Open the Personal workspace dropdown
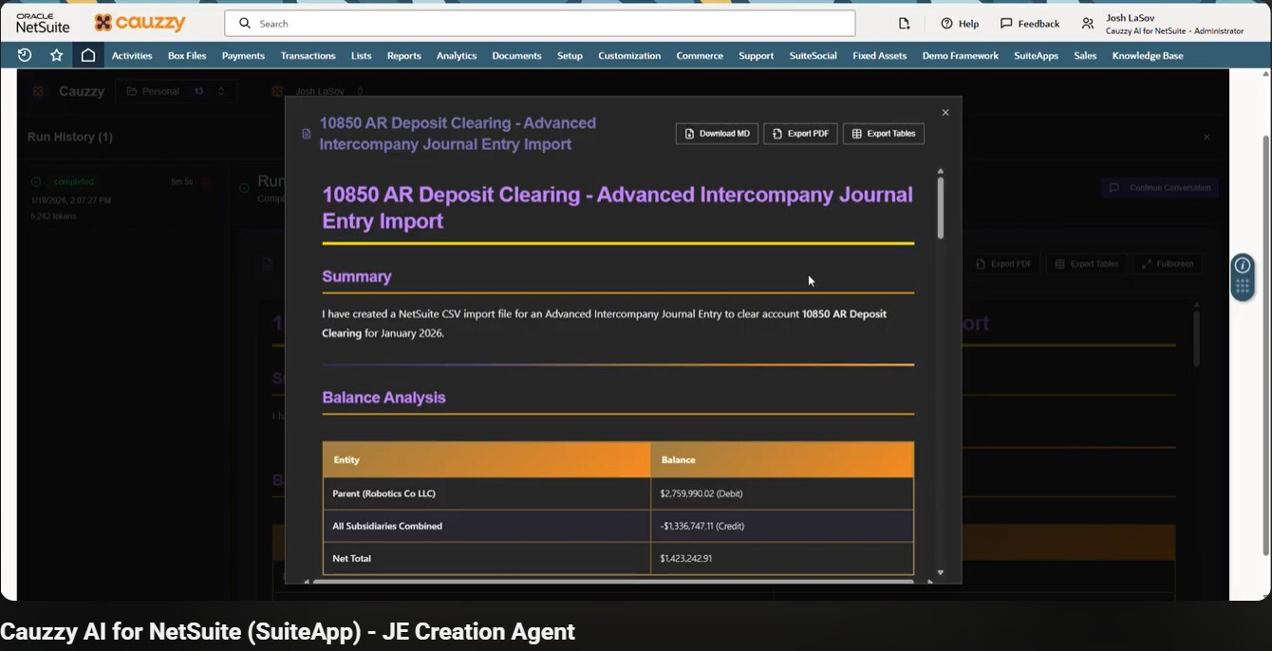The height and width of the screenshot is (651, 1272). click(175, 91)
